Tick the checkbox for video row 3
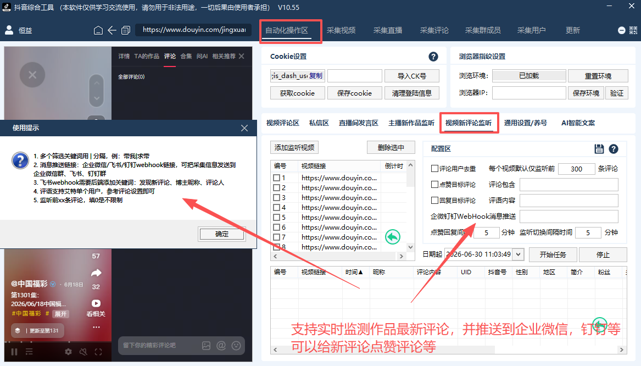Image resolution: width=641 pixels, height=366 pixels. pos(276,197)
